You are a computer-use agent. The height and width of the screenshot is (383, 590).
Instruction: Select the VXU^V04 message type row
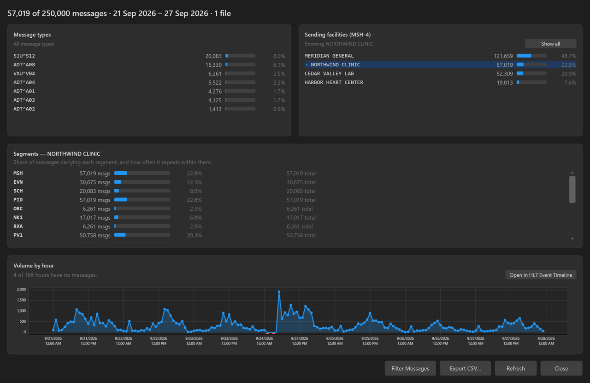pyautogui.click(x=149, y=74)
